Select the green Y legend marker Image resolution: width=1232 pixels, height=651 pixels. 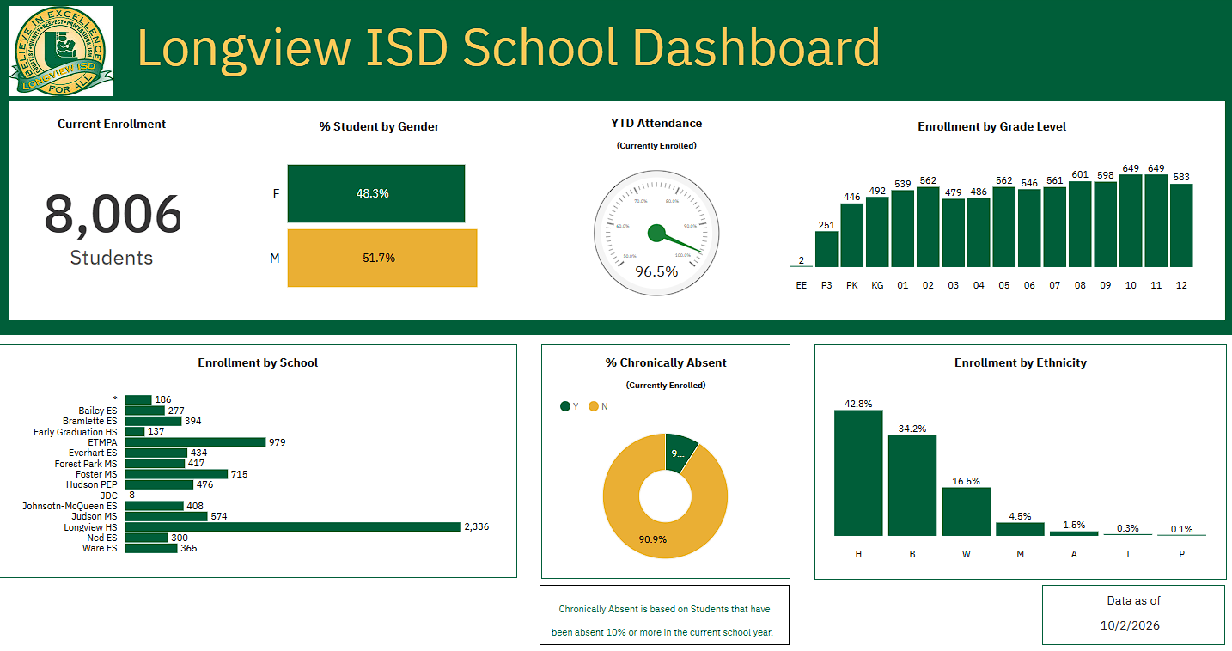coord(565,406)
